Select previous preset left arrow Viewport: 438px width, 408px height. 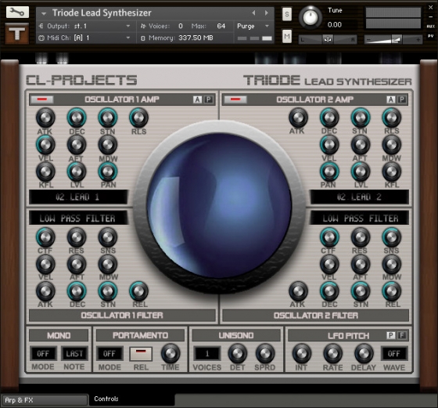(x=253, y=13)
